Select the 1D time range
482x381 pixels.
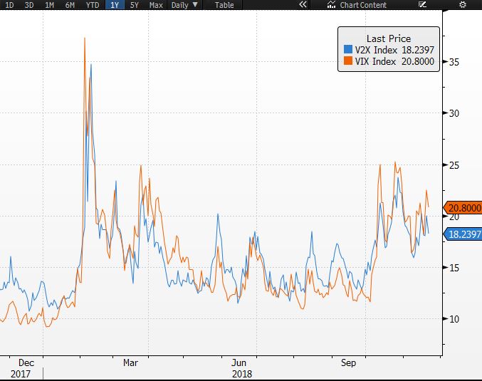pos(9,5)
